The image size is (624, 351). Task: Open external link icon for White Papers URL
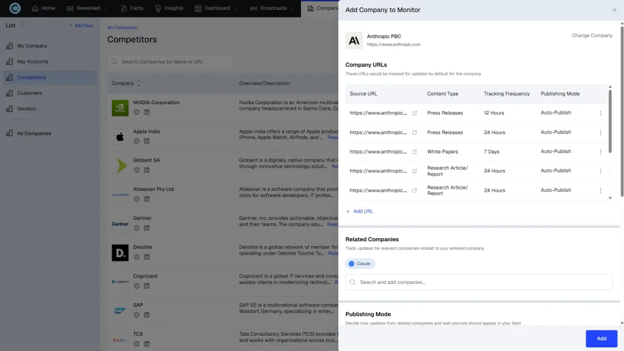tap(414, 152)
